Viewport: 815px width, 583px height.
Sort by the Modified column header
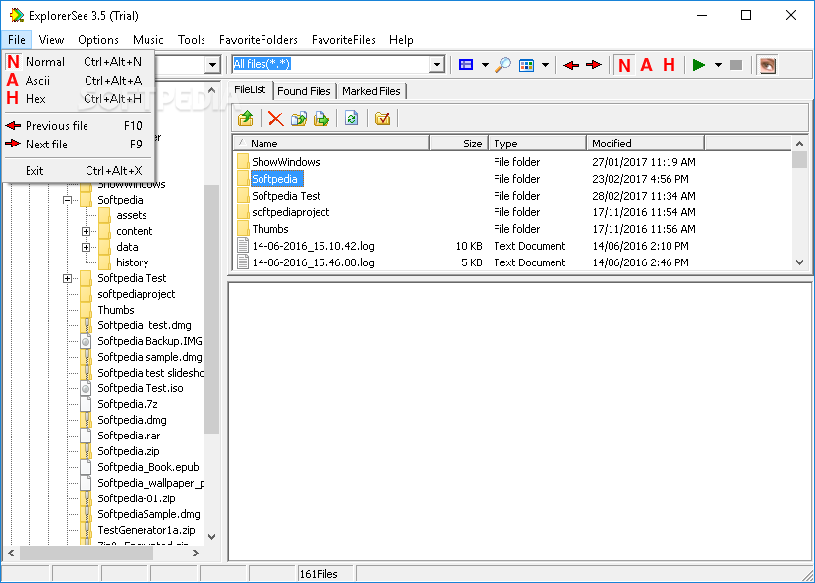click(646, 144)
